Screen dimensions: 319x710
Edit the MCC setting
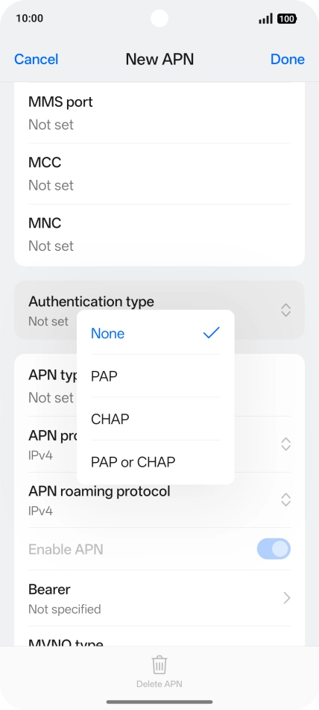[x=159, y=174]
